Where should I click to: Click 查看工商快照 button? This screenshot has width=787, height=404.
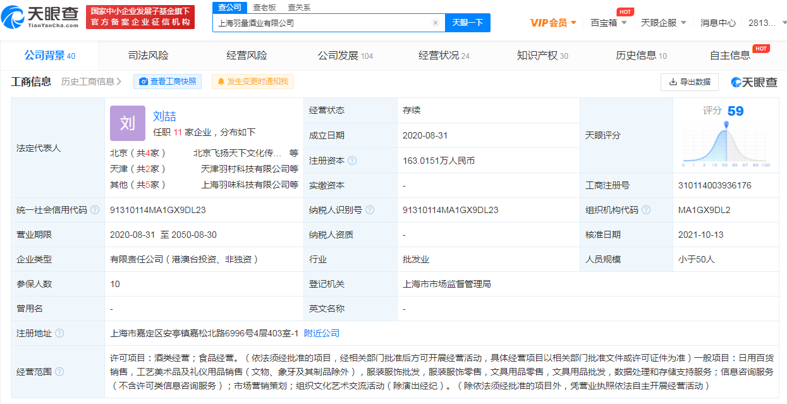[167, 82]
